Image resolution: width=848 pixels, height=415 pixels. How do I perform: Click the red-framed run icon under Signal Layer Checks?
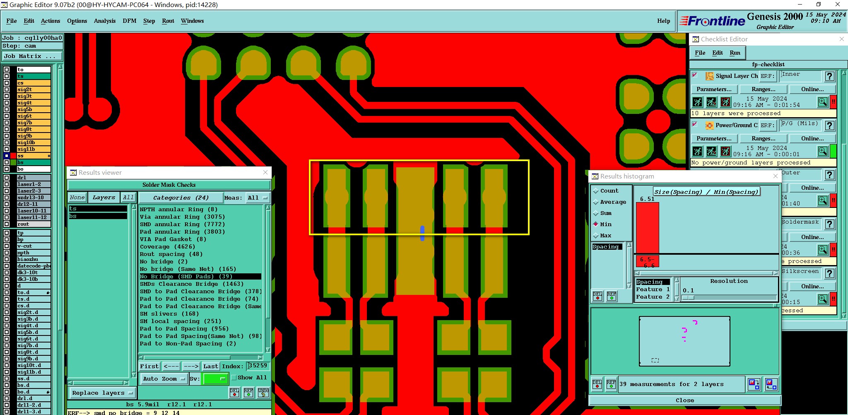[x=725, y=102]
